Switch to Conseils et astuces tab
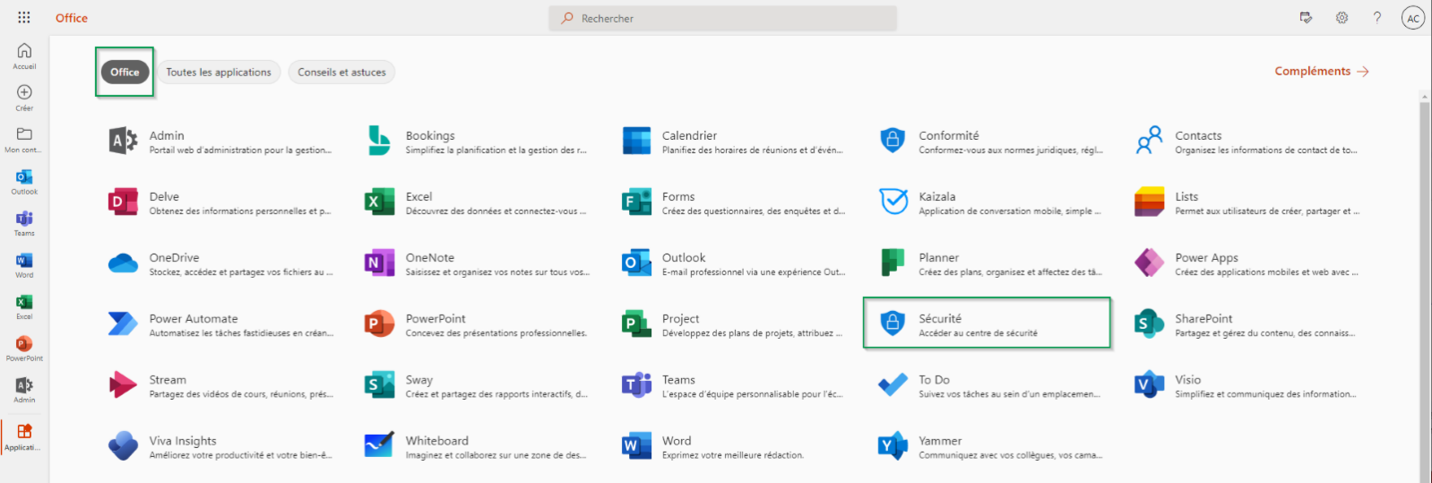Image resolution: width=1432 pixels, height=483 pixels. (x=341, y=72)
